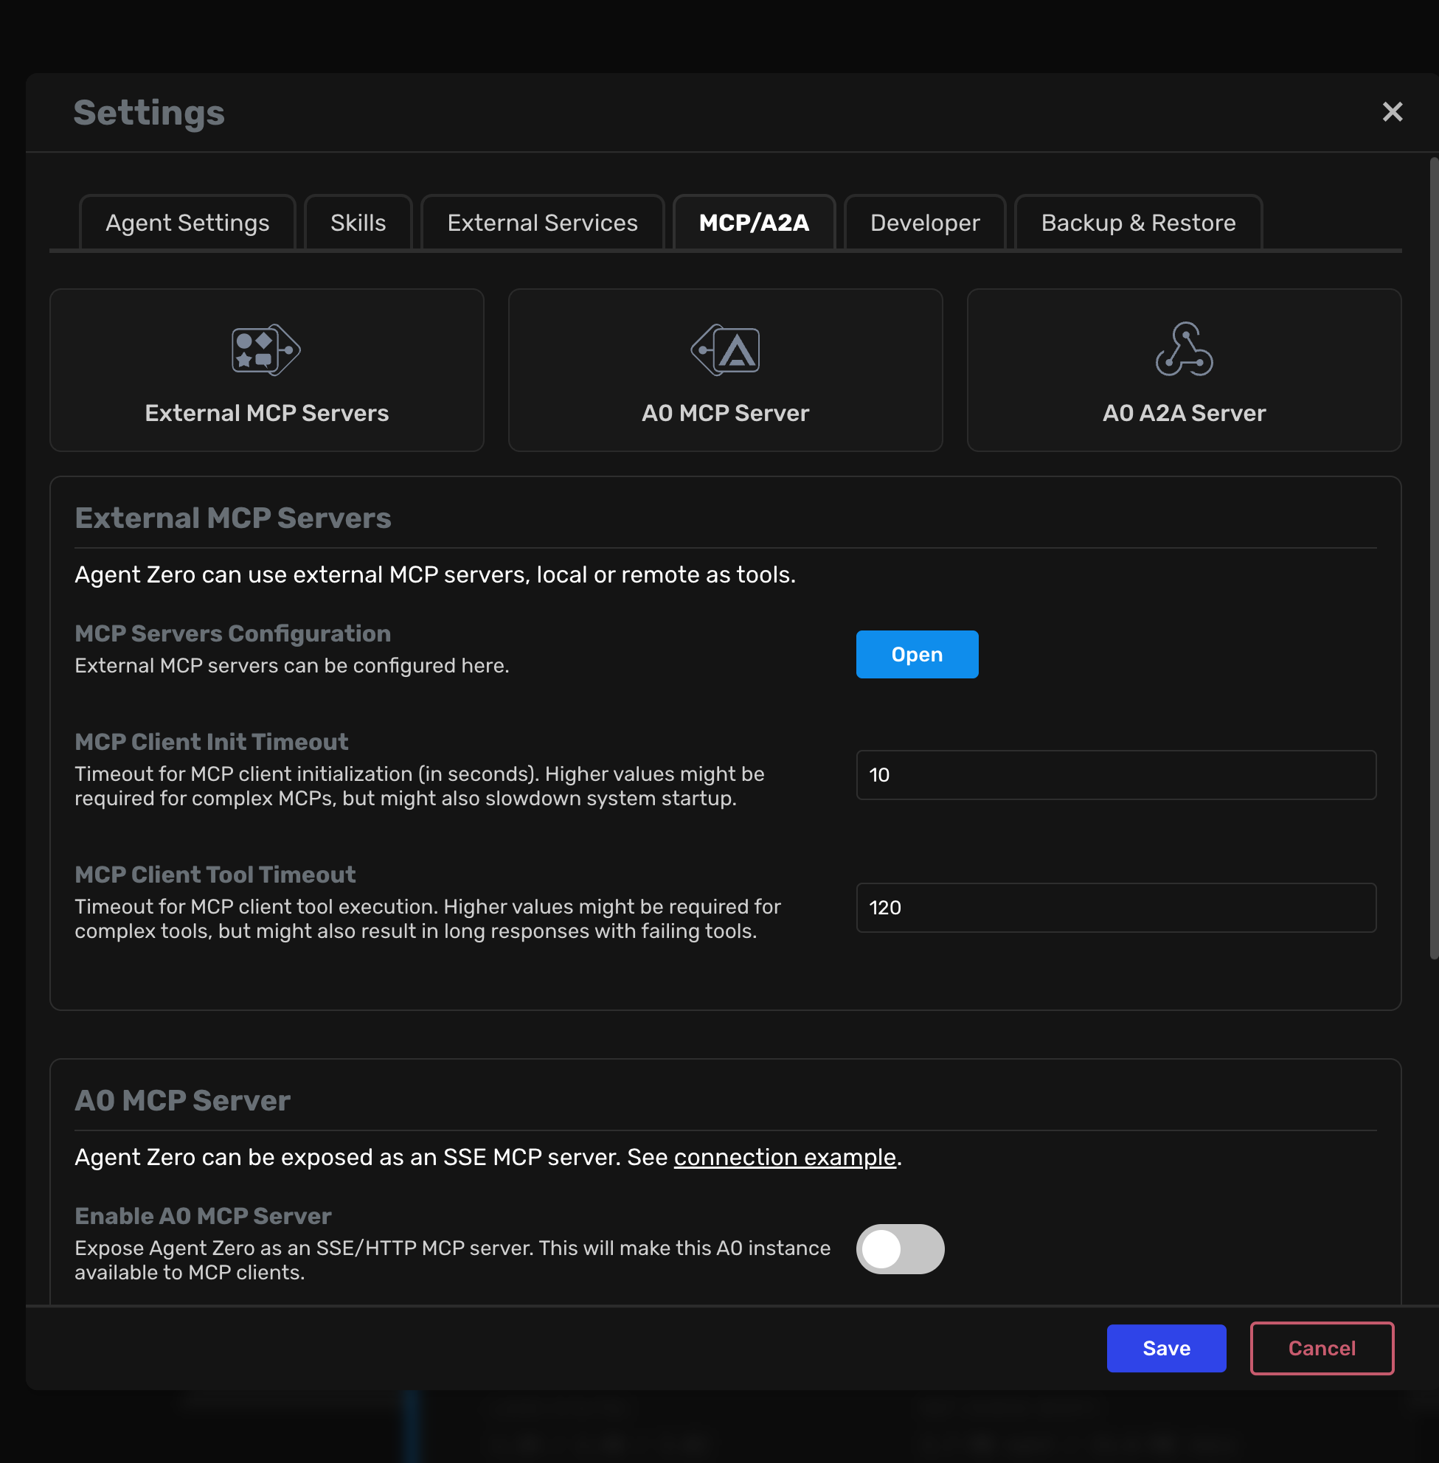This screenshot has height=1463, width=1439.
Task: Click the MCP Client Init Timeout value field
Action: 1116,775
